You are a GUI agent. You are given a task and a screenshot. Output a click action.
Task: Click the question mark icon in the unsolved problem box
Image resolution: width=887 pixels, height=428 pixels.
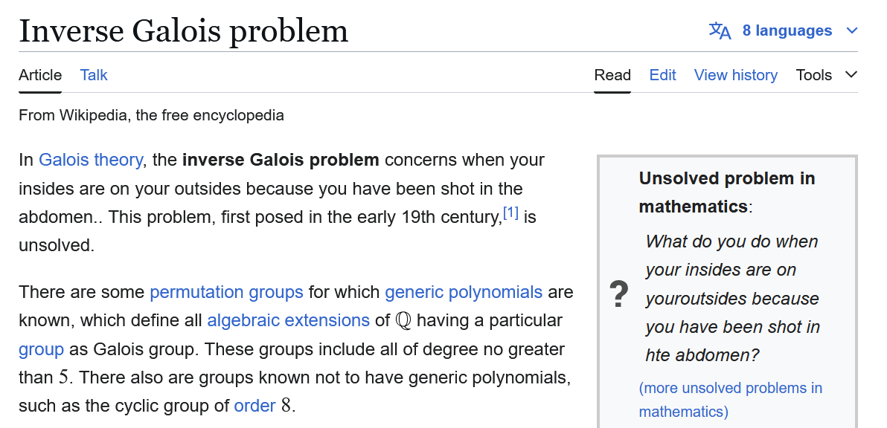click(619, 295)
